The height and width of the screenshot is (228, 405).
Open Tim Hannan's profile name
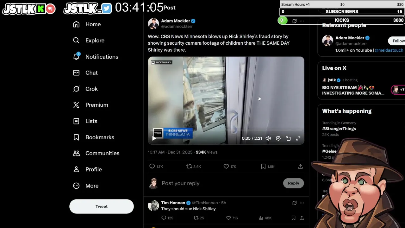pos(173,203)
